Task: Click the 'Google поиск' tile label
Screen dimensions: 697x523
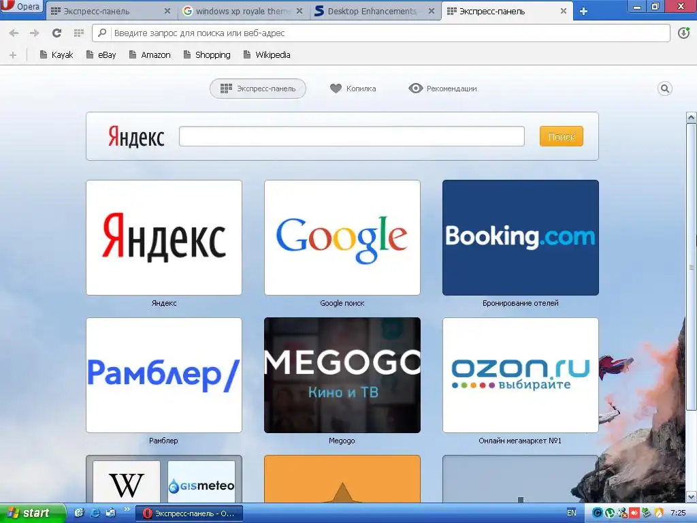Action: (342, 303)
